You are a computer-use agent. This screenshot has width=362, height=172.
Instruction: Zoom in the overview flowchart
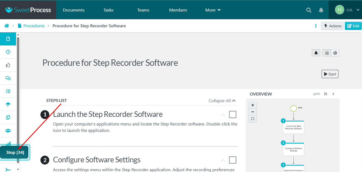252,105
